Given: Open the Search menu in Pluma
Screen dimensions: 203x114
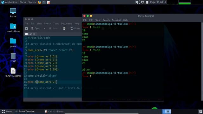Looking at the screenshot, I should click(x=48, y=23).
